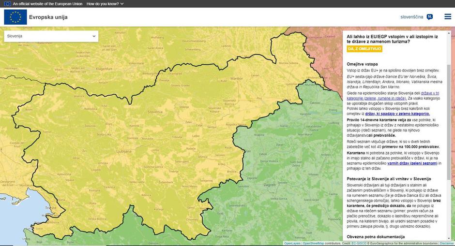Screen dimensions: 455x246
Task: Open the OpenStreetMap attribution link
Action: click(313, 244)
